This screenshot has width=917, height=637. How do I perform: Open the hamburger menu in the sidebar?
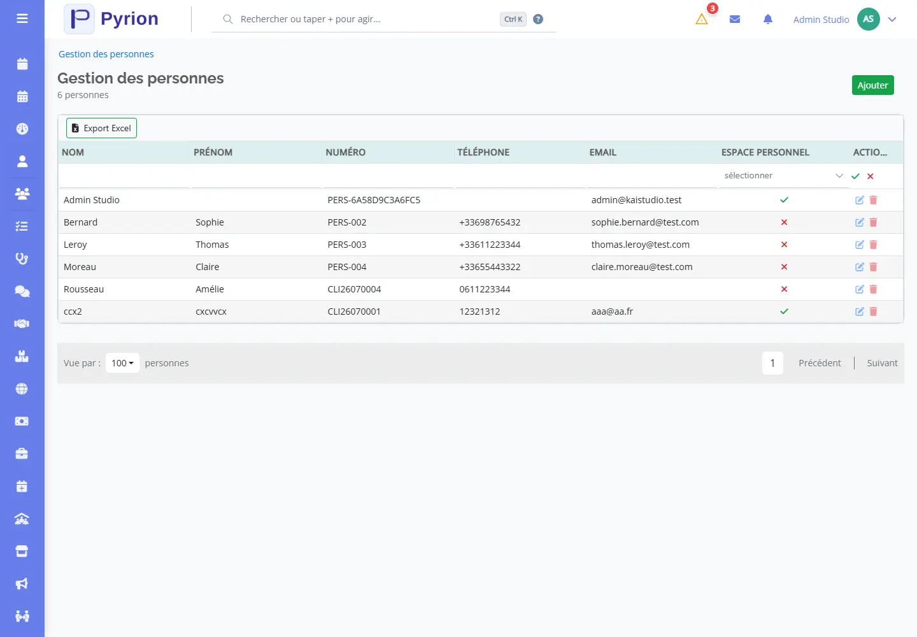[x=22, y=18]
